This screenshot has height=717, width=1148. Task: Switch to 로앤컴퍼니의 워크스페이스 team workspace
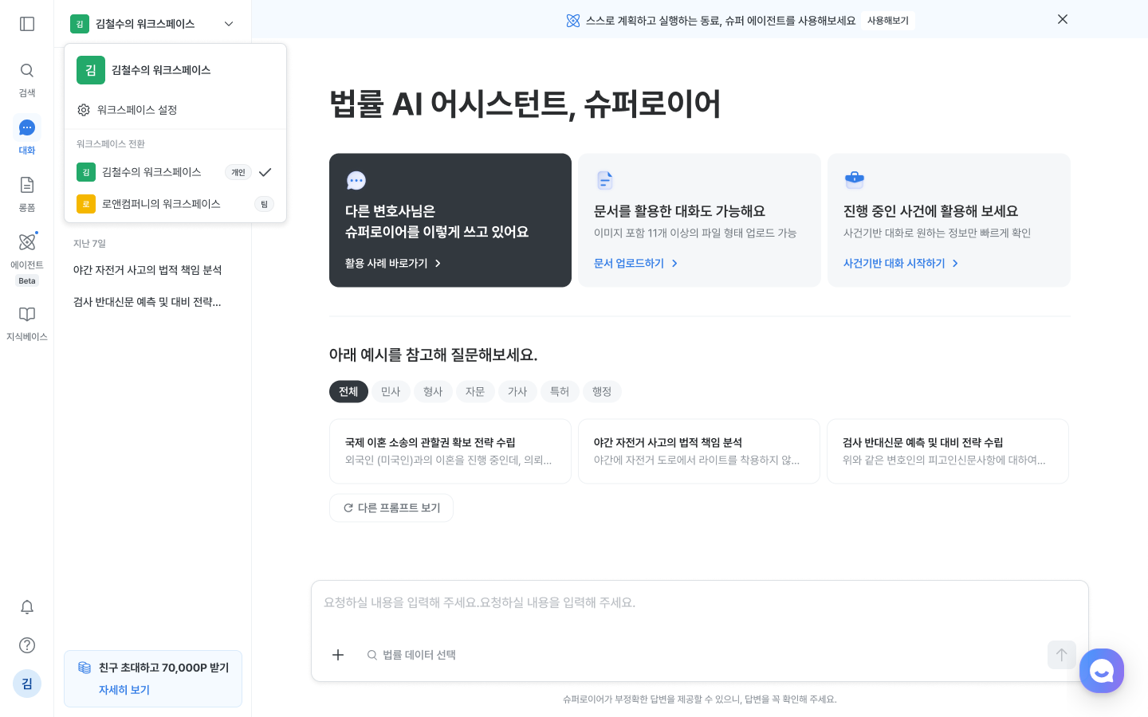click(175, 204)
